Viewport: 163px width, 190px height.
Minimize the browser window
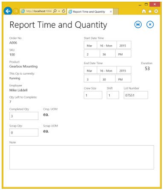[140, 5]
